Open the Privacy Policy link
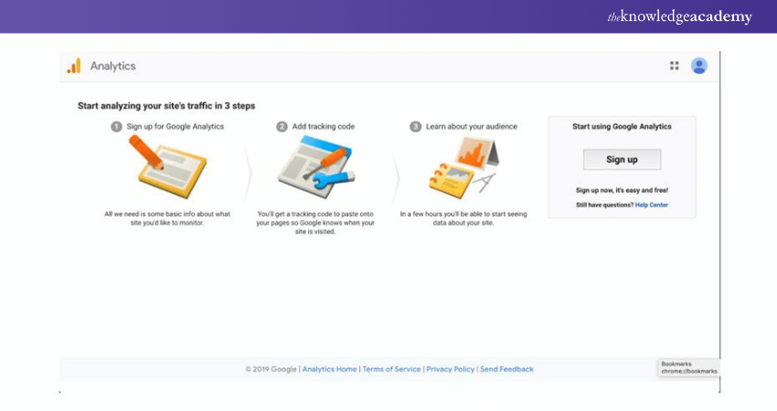The image size is (777, 411). pyautogui.click(x=451, y=369)
